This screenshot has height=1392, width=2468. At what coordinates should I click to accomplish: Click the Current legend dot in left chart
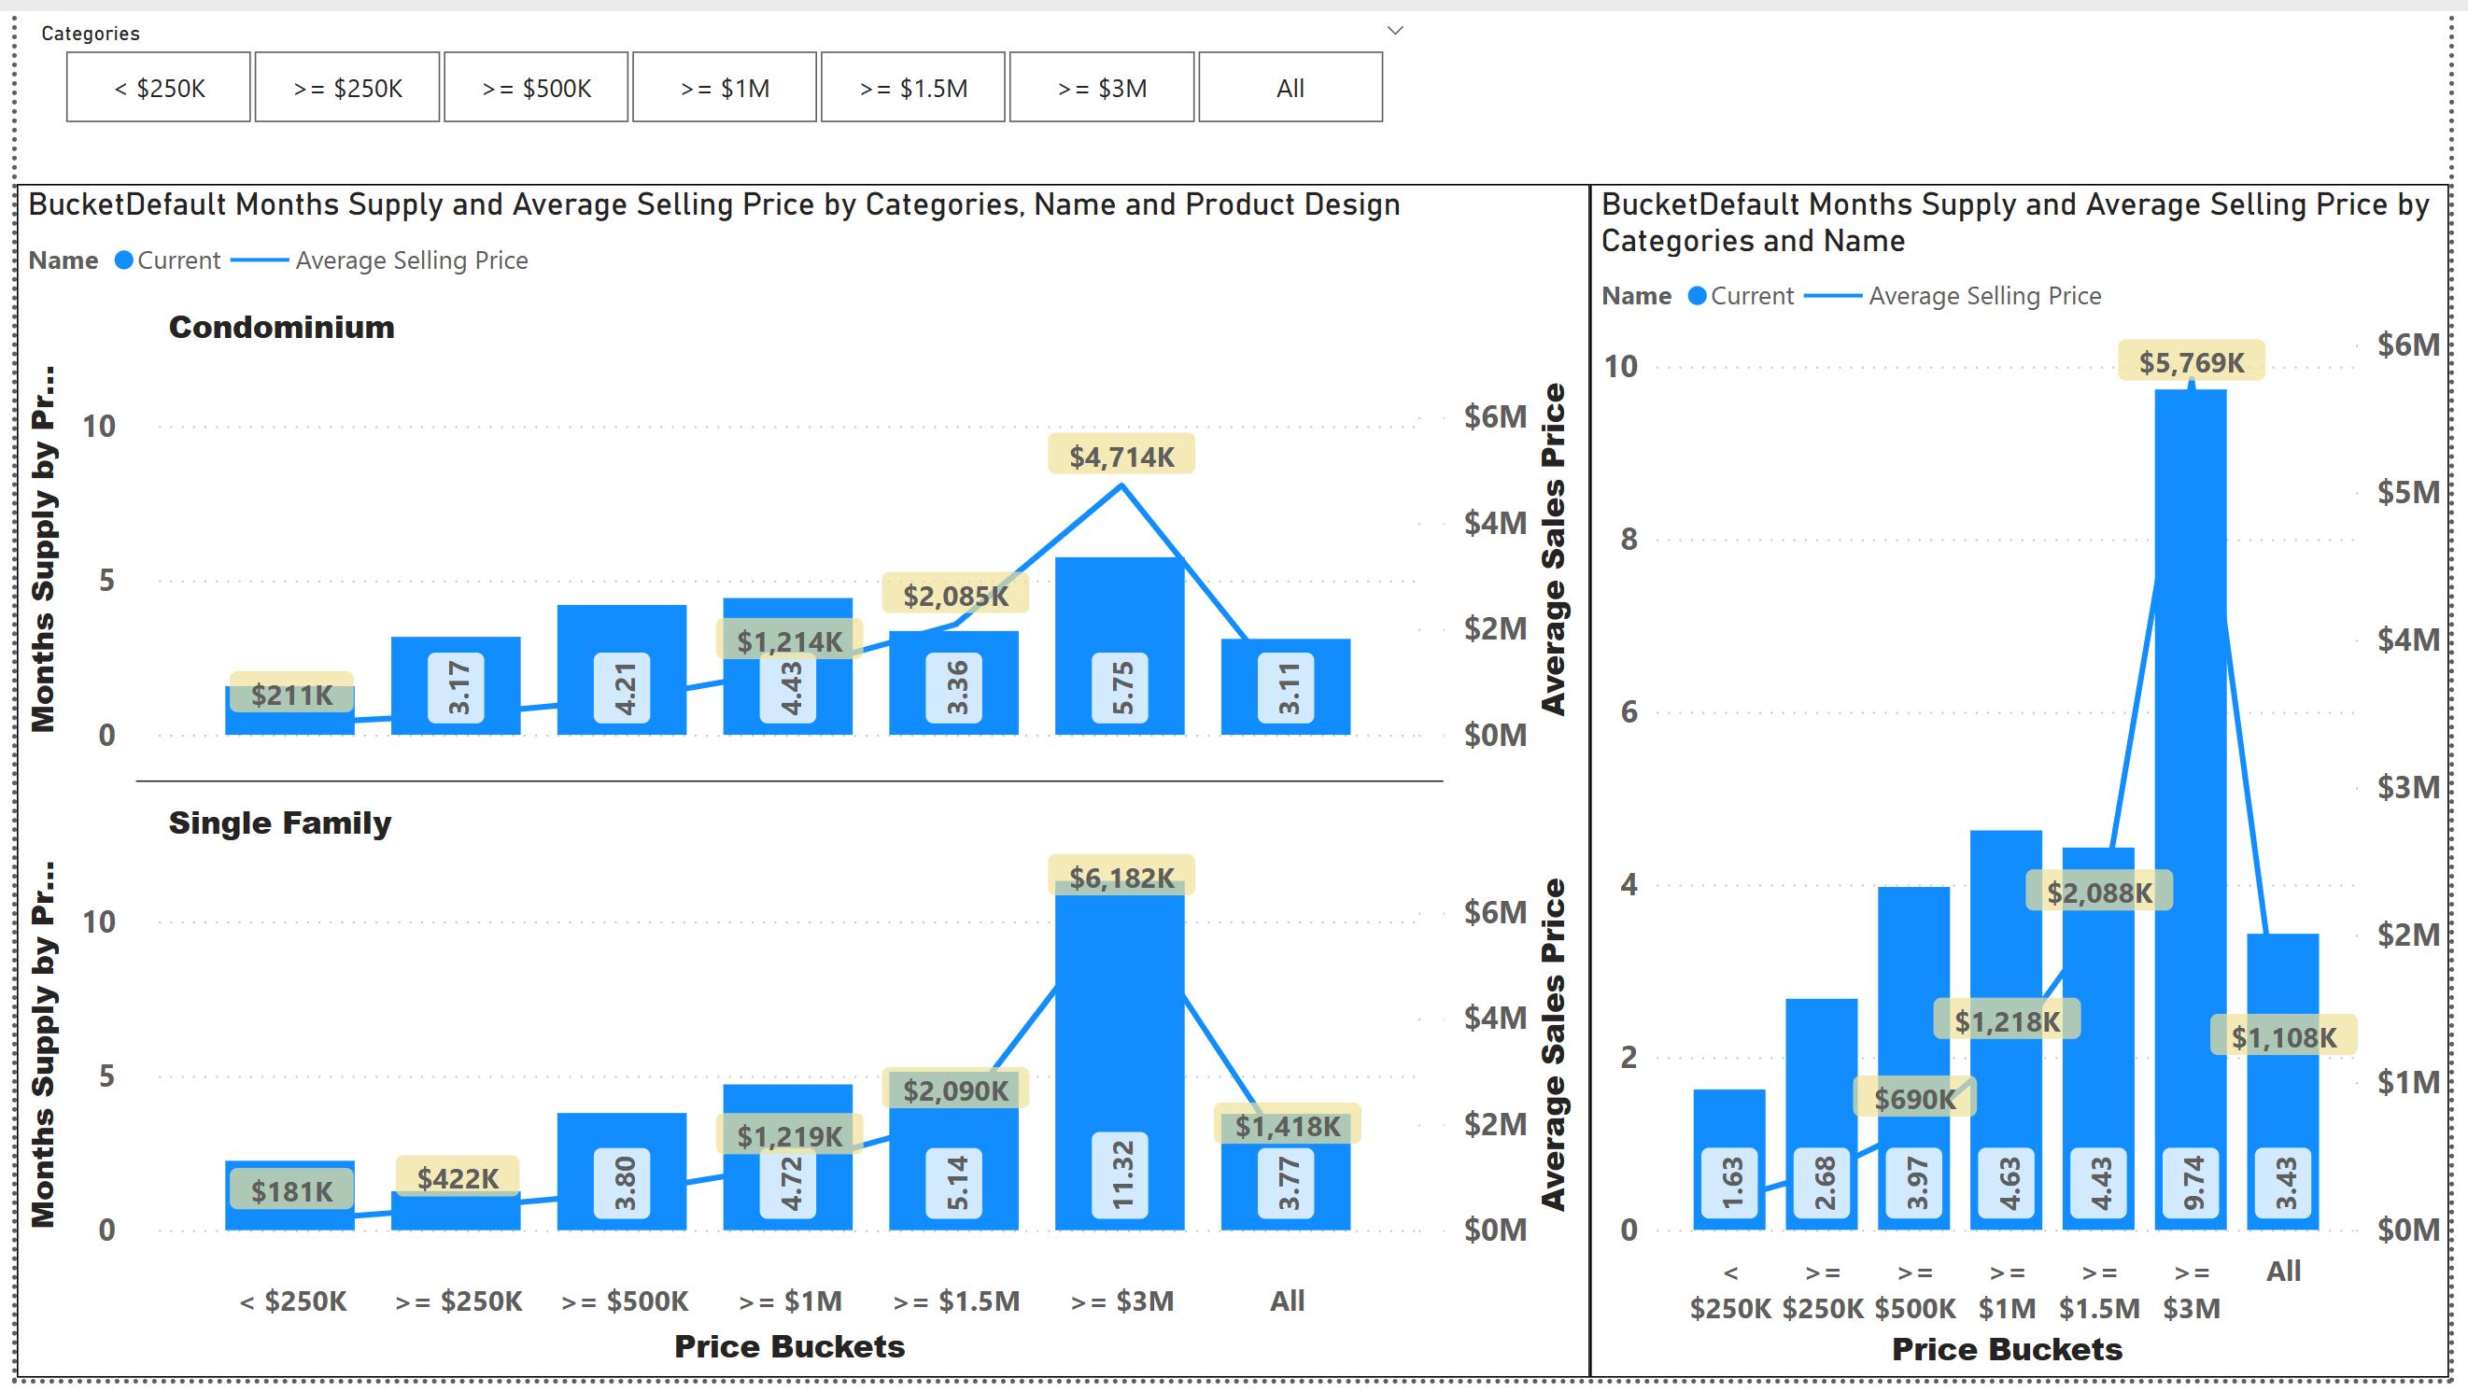123,260
